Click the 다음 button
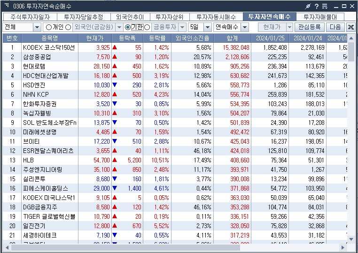358x253 pixels. point(335,27)
